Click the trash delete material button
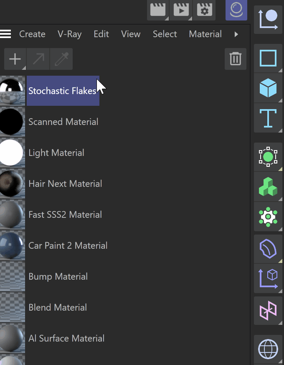The height and width of the screenshot is (365, 284). (x=236, y=59)
